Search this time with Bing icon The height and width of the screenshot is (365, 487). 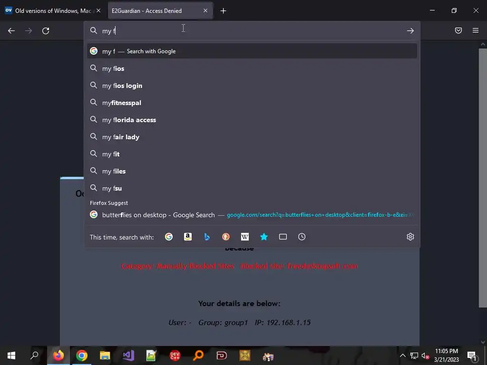click(x=207, y=237)
